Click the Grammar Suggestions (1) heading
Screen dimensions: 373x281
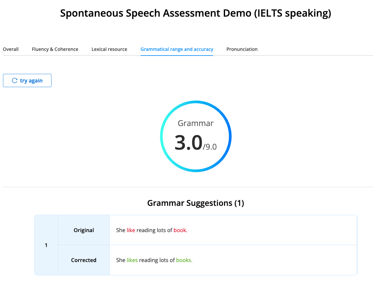tap(195, 203)
